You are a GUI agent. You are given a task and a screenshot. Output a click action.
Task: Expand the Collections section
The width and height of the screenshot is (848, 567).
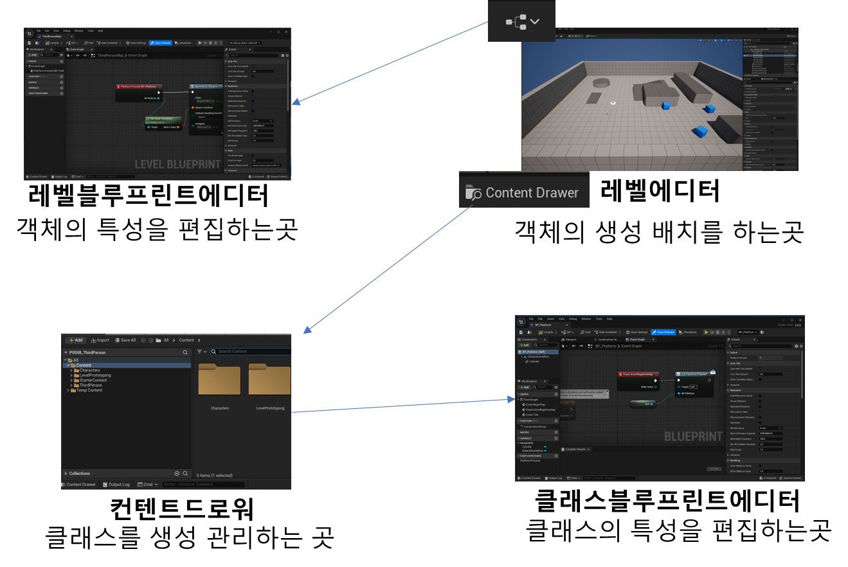[x=66, y=473]
